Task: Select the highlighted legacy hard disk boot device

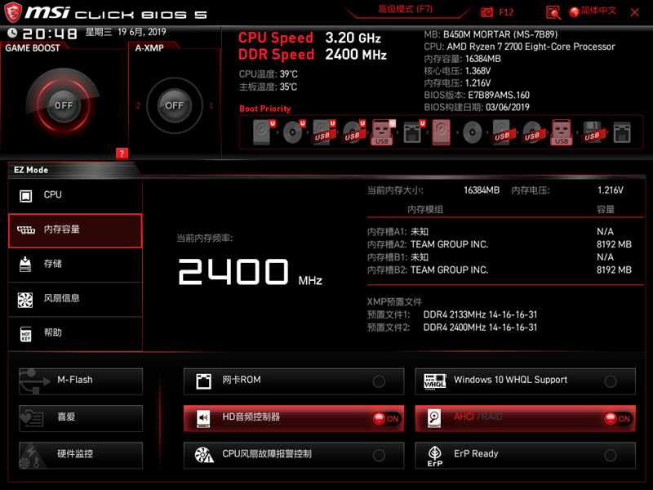Action: click(441, 132)
